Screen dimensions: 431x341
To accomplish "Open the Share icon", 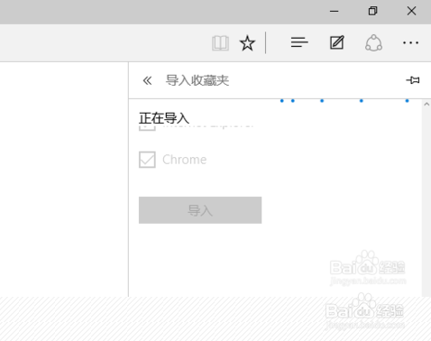I will 373,42.
